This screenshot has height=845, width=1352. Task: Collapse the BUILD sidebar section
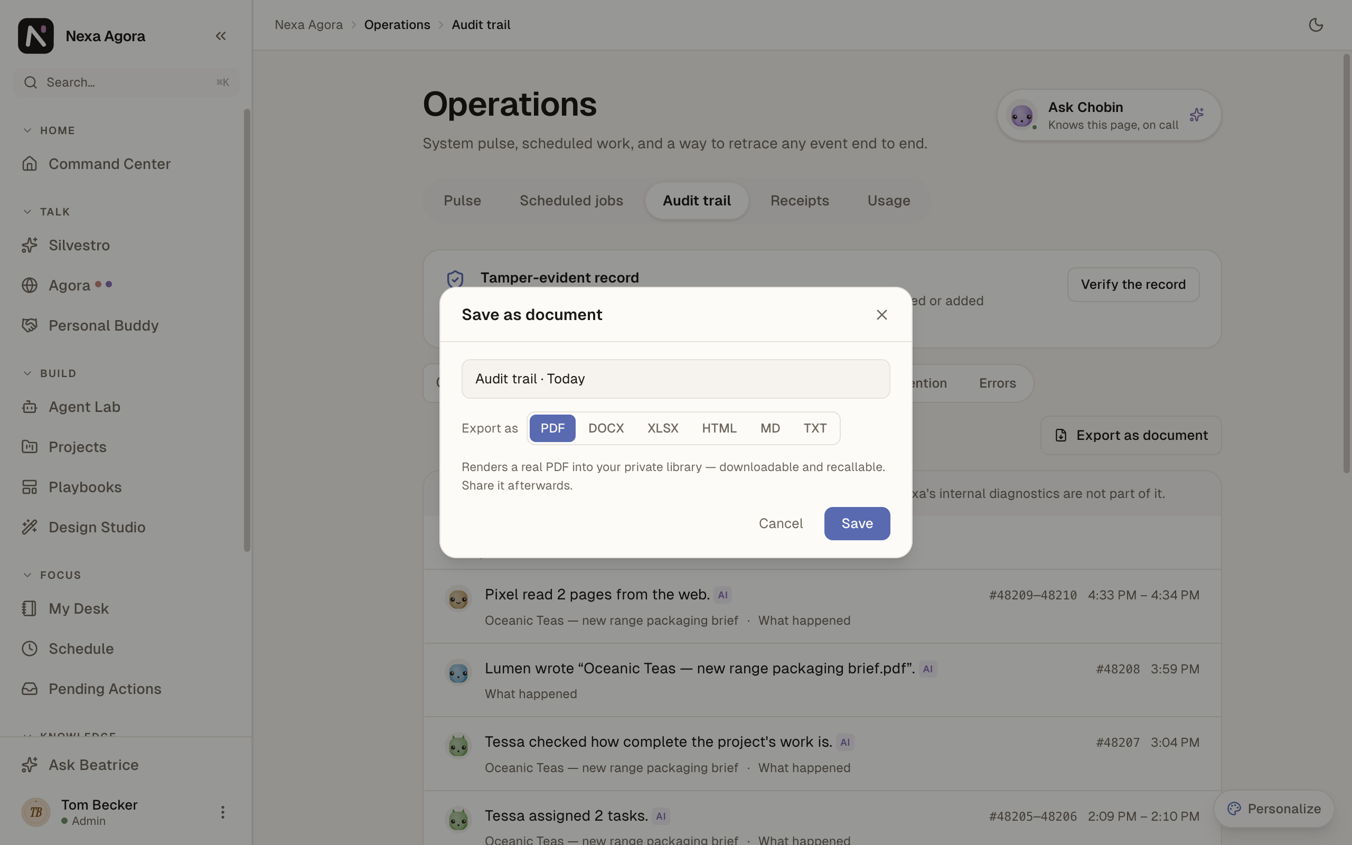coord(50,373)
